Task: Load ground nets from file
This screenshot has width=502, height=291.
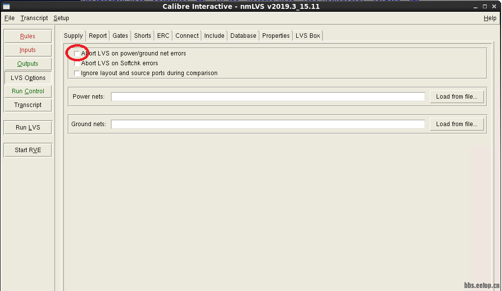Action: click(456, 124)
